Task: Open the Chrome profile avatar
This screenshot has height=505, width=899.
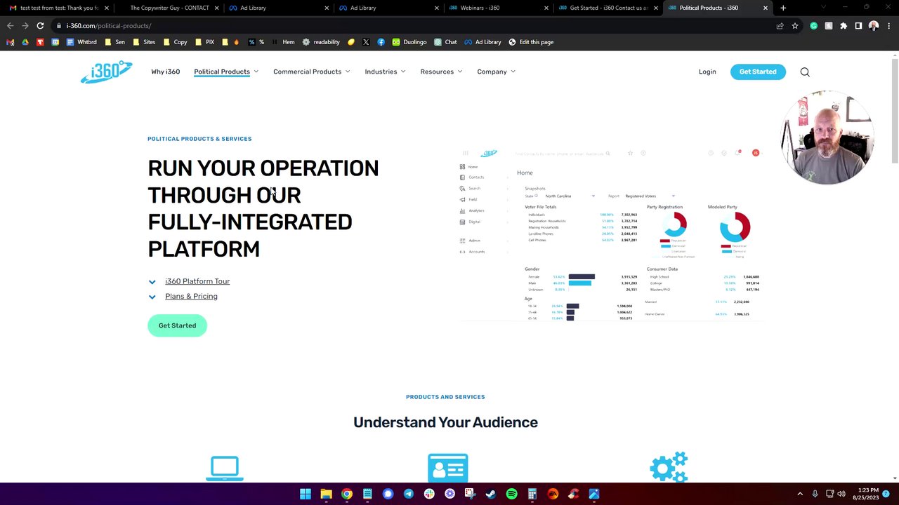Action: click(874, 26)
